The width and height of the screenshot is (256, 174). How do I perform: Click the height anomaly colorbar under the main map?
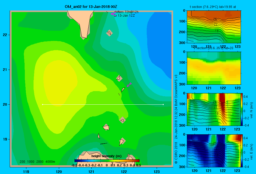pyautogui.click(x=107, y=161)
